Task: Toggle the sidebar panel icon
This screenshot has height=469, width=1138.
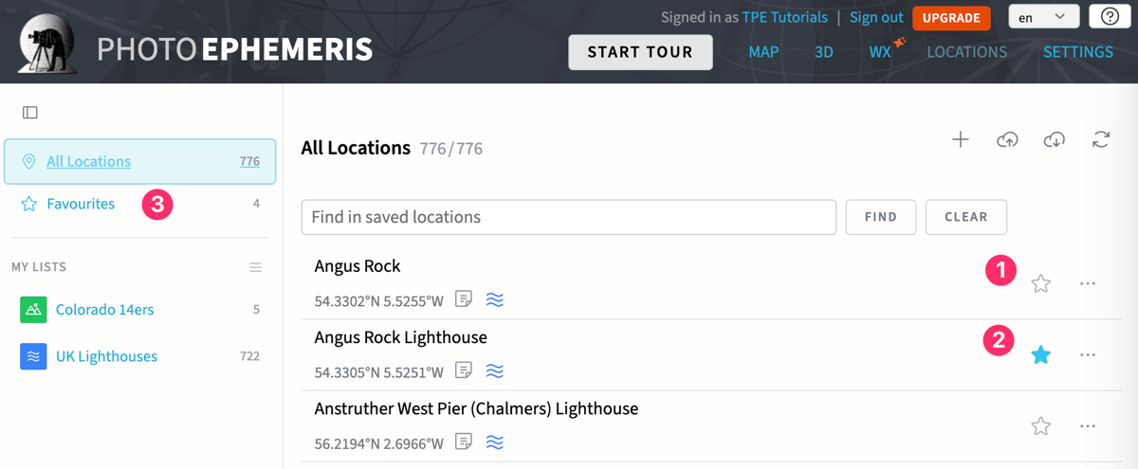Action: [x=30, y=113]
